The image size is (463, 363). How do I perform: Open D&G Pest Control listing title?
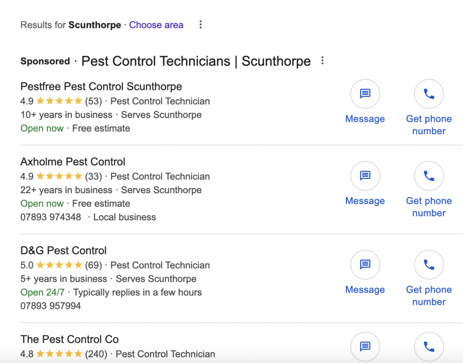click(x=63, y=251)
